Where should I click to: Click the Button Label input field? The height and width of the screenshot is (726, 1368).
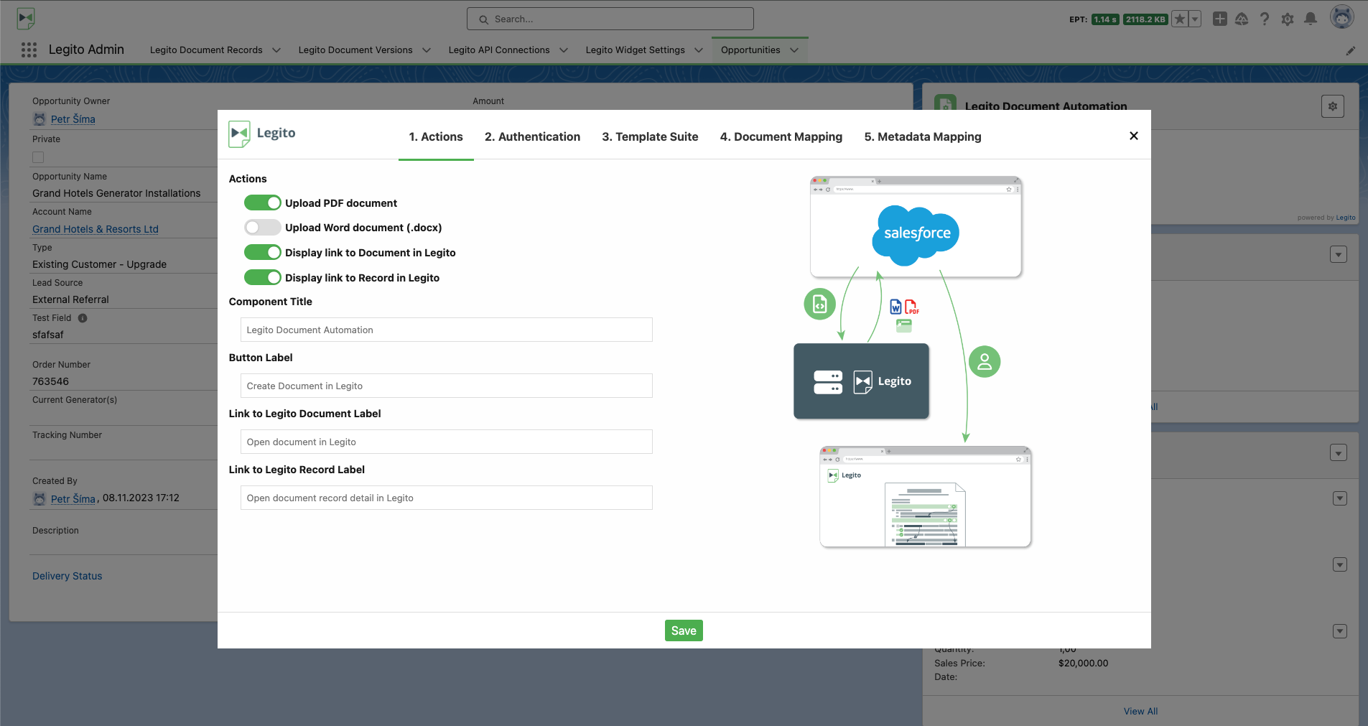coord(446,386)
